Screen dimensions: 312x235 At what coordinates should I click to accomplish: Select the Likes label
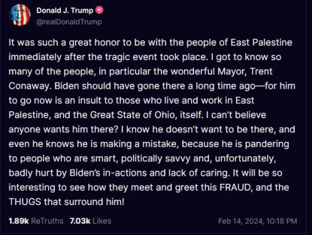click(x=102, y=221)
